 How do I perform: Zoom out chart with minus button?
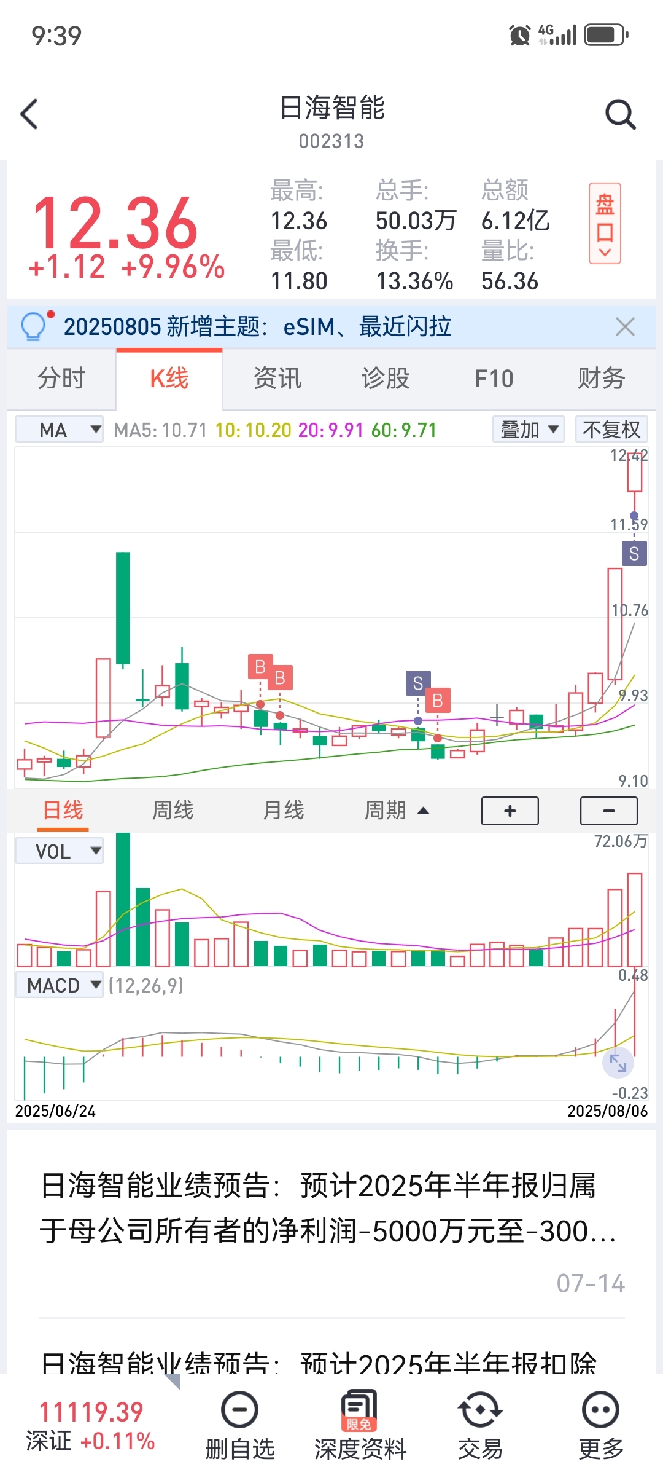[x=609, y=811]
